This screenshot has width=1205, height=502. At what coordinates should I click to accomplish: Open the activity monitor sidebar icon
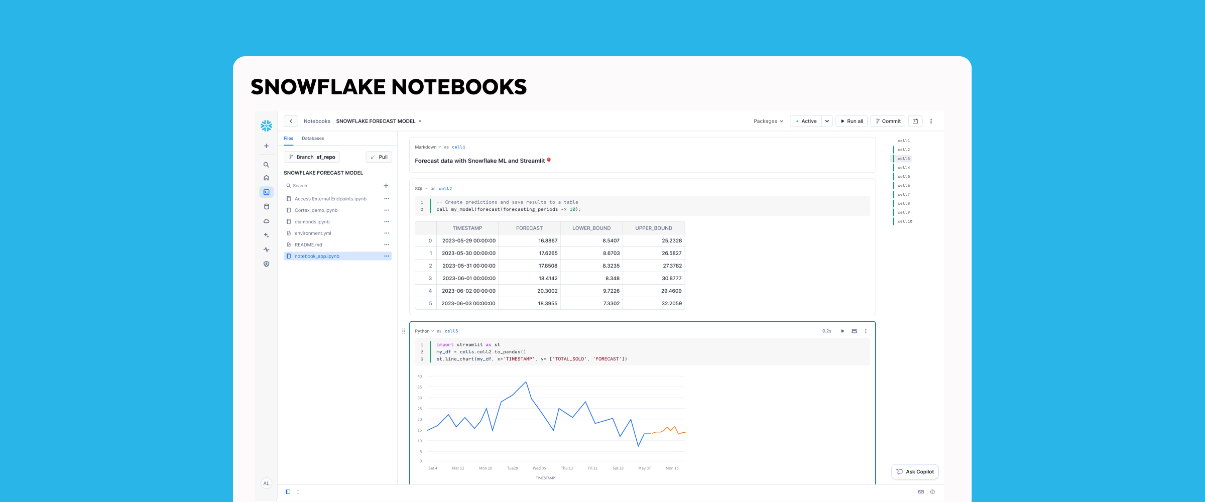(x=266, y=249)
